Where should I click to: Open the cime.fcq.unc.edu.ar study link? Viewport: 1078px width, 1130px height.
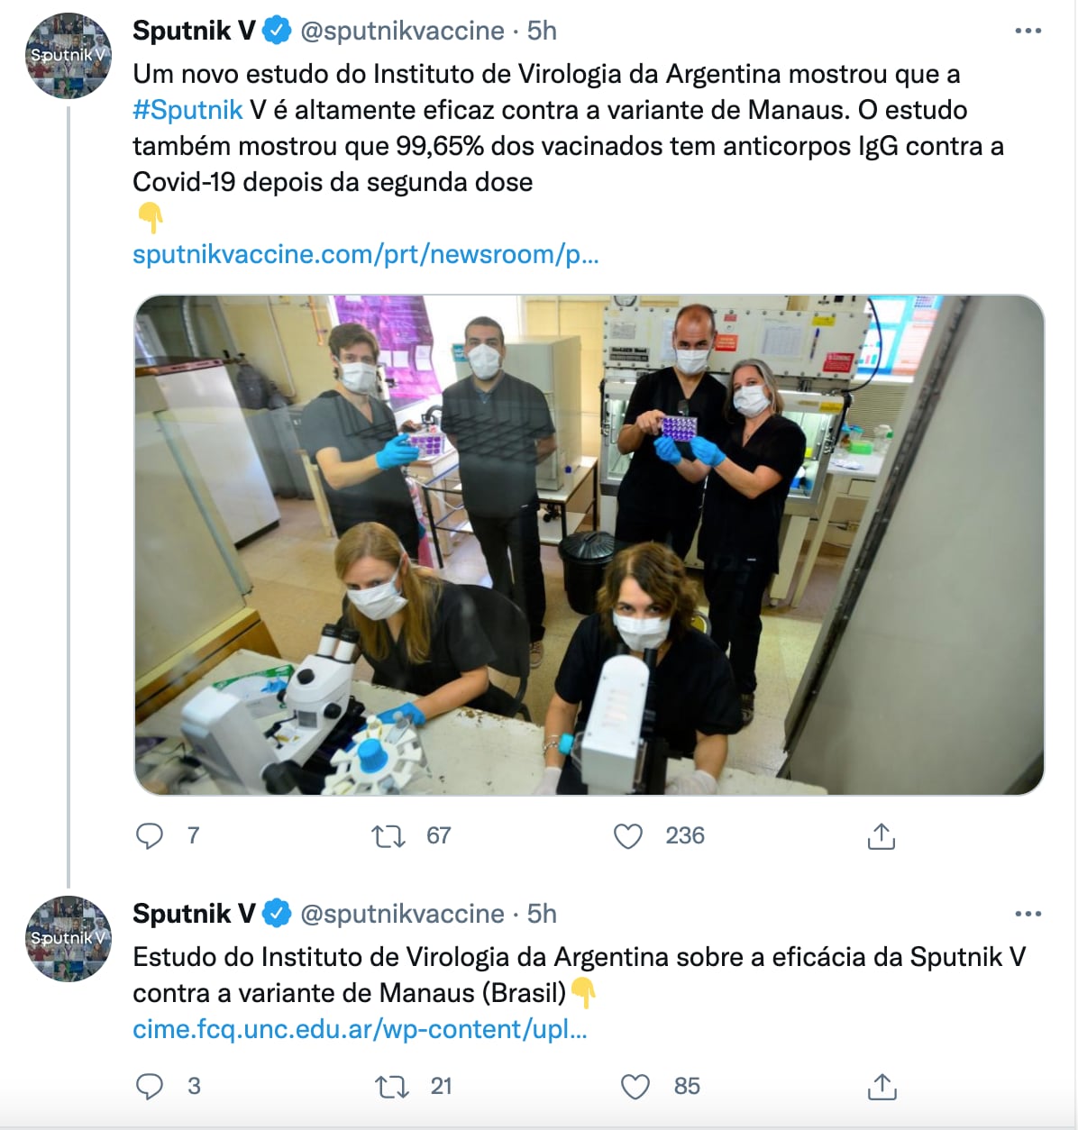coord(360,1029)
